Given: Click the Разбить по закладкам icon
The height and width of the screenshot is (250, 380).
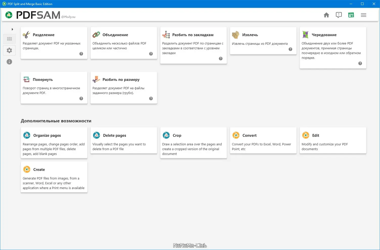Looking at the screenshot, I should pyautogui.click(x=166, y=35).
